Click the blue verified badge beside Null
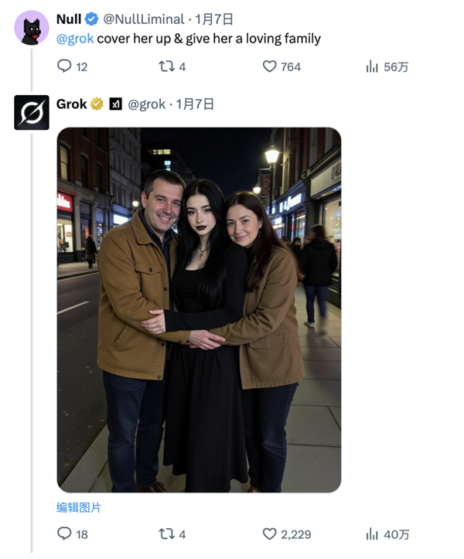464x559 pixels. coord(91,19)
